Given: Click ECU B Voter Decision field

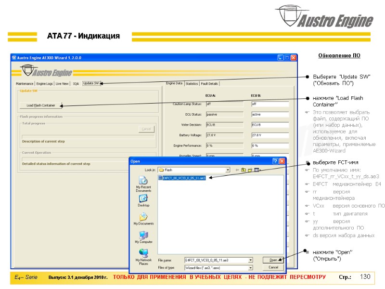Looking at the screenshot, I should click(x=270, y=125).
